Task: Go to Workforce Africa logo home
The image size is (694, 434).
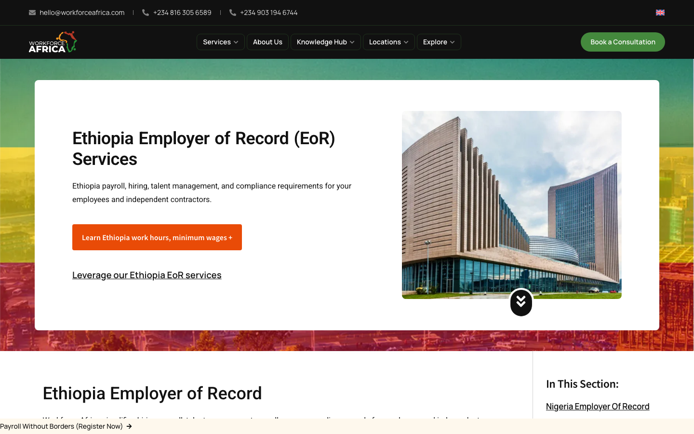Action: (x=53, y=42)
